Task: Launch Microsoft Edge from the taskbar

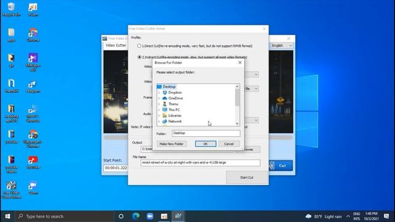Action: tap(136, 216)
